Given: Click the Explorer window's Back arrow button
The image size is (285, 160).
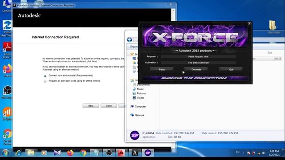Looking at the screenshot, I should pos(130,40).
